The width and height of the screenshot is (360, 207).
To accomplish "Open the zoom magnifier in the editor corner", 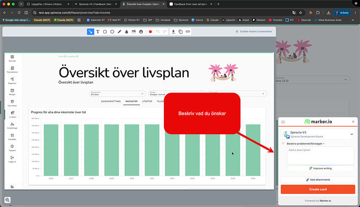I will 7,200.
